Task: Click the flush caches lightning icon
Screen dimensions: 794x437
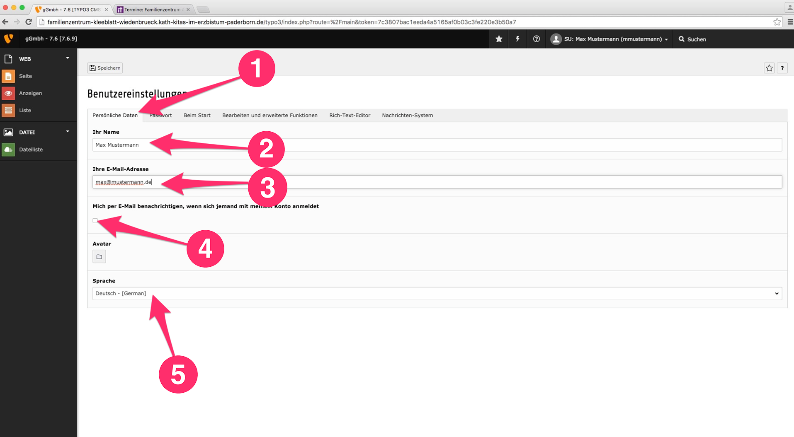Action: pos(517,39)
